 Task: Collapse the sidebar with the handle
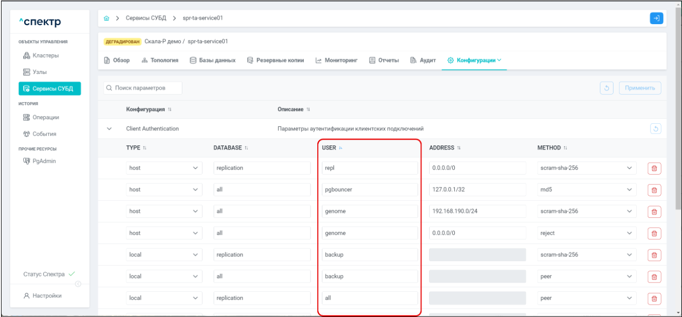(78, 284)
